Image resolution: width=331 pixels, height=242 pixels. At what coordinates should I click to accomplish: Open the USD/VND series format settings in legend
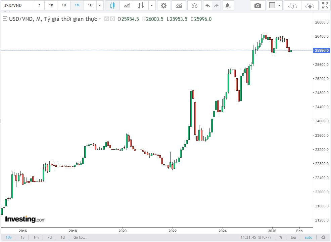coord(112,19)
